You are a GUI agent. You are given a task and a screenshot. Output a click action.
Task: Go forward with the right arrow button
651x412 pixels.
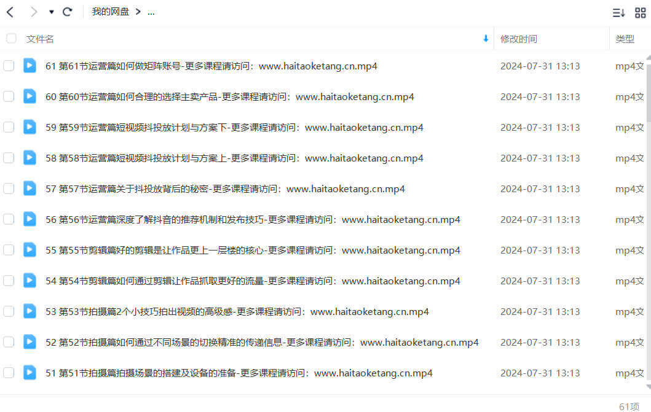pyautogui.click(x=34, y=12)
